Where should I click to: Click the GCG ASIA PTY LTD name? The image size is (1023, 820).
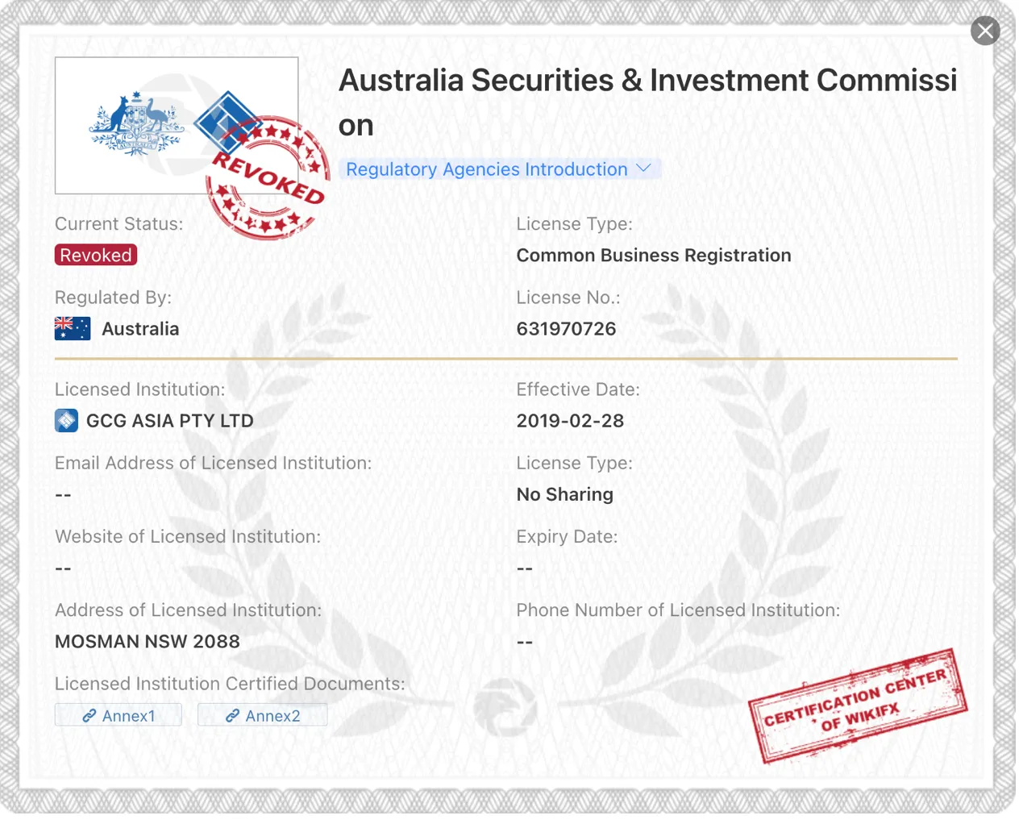click(x=170, y=421)
